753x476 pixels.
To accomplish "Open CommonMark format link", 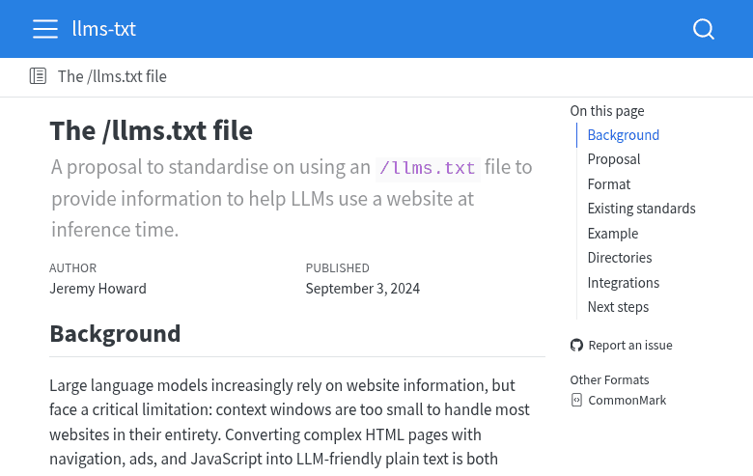I will pyautogui.click(x=627, y=400).
